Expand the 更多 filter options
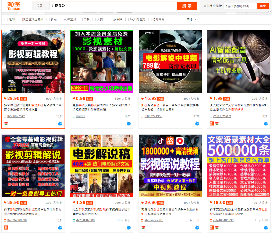273x233 pixels. click(191, 20)
